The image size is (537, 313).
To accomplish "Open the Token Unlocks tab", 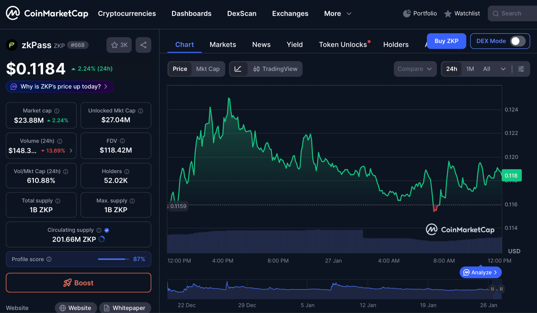I will pos(343,45).
